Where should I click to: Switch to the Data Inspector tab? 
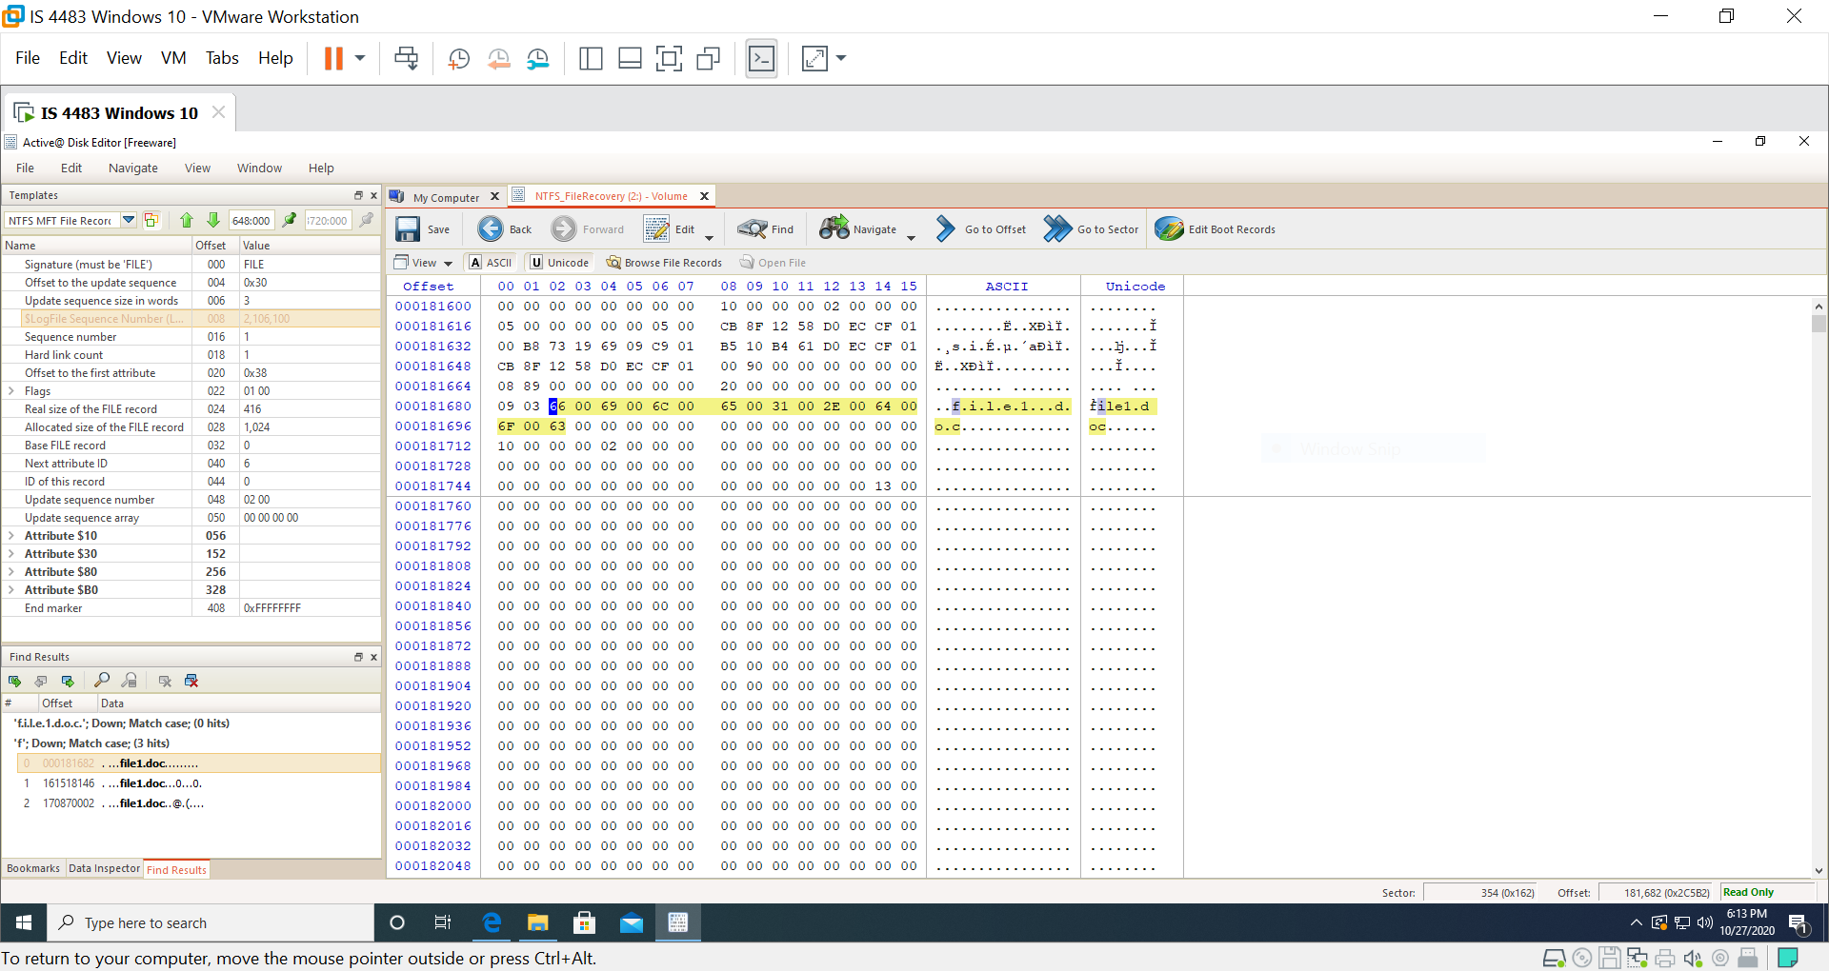click(x=104, y=868)
